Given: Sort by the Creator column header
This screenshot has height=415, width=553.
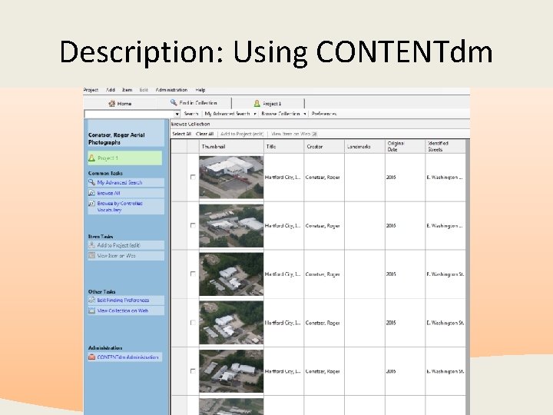Looking at the screenshot, I should 324,147.
